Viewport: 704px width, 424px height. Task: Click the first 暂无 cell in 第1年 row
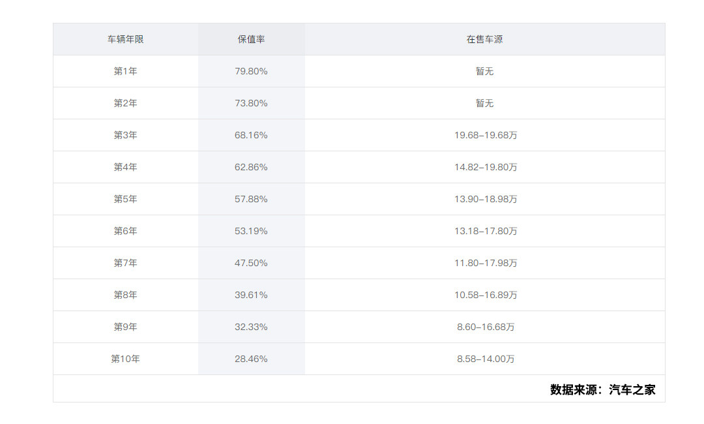point(484,71)
